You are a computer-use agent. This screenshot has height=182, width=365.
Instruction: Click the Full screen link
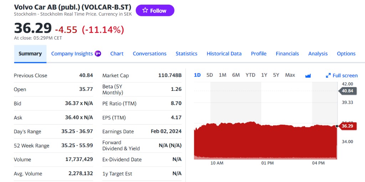[345, 76]
